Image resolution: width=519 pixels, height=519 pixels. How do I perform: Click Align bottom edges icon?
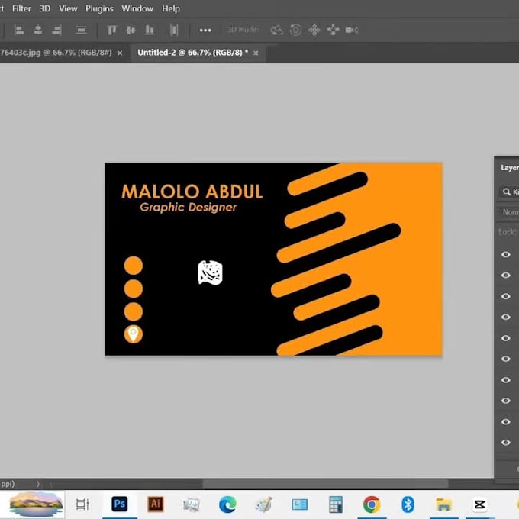tap(150, 31)
